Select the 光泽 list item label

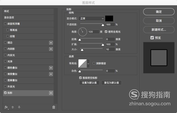coord(10,62)
